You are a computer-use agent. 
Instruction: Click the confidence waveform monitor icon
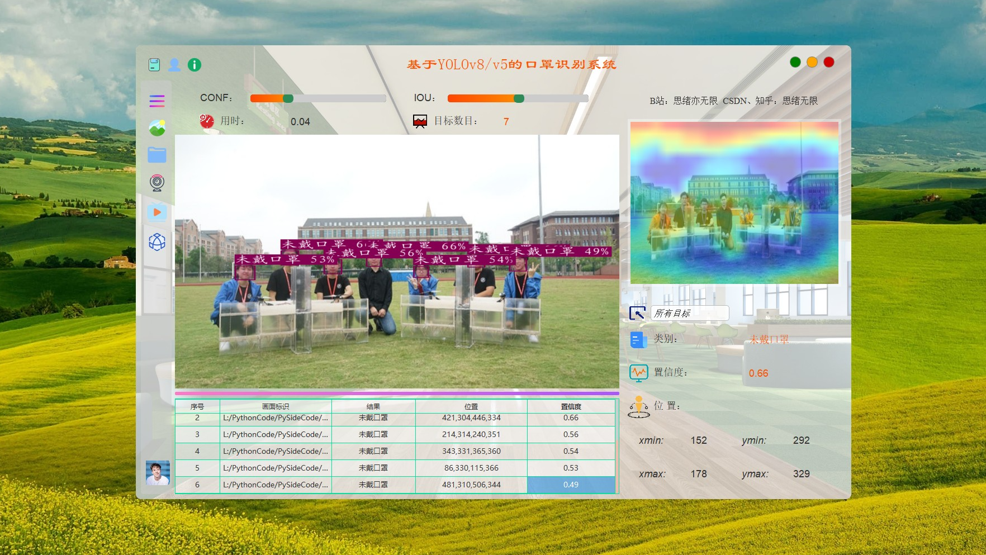click(x=638, y=373)
